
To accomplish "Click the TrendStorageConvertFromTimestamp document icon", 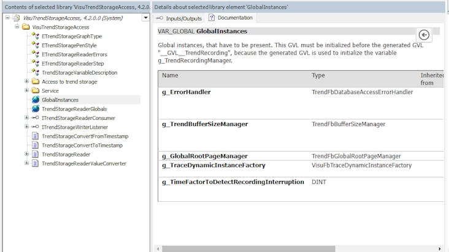I will point(36,136).
